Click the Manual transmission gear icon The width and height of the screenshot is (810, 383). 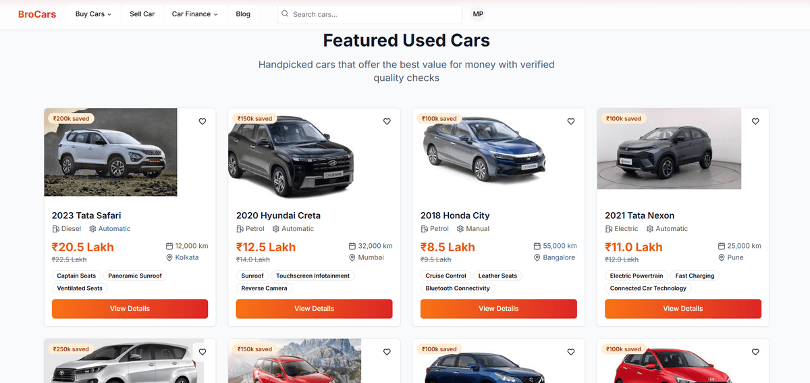pos(462,229)
